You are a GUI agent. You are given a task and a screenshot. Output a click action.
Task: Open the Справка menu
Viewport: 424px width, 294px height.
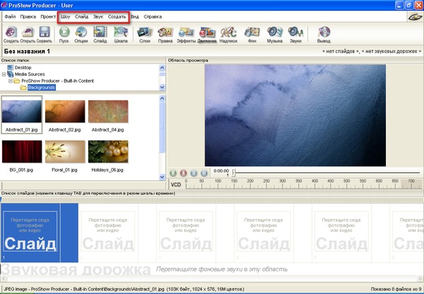(x=153, y=17)
